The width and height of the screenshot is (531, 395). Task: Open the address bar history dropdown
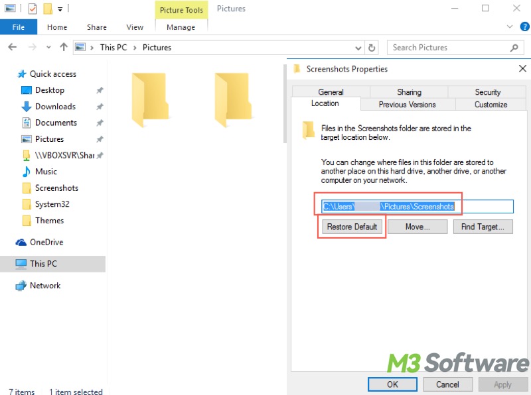point(358,48)
